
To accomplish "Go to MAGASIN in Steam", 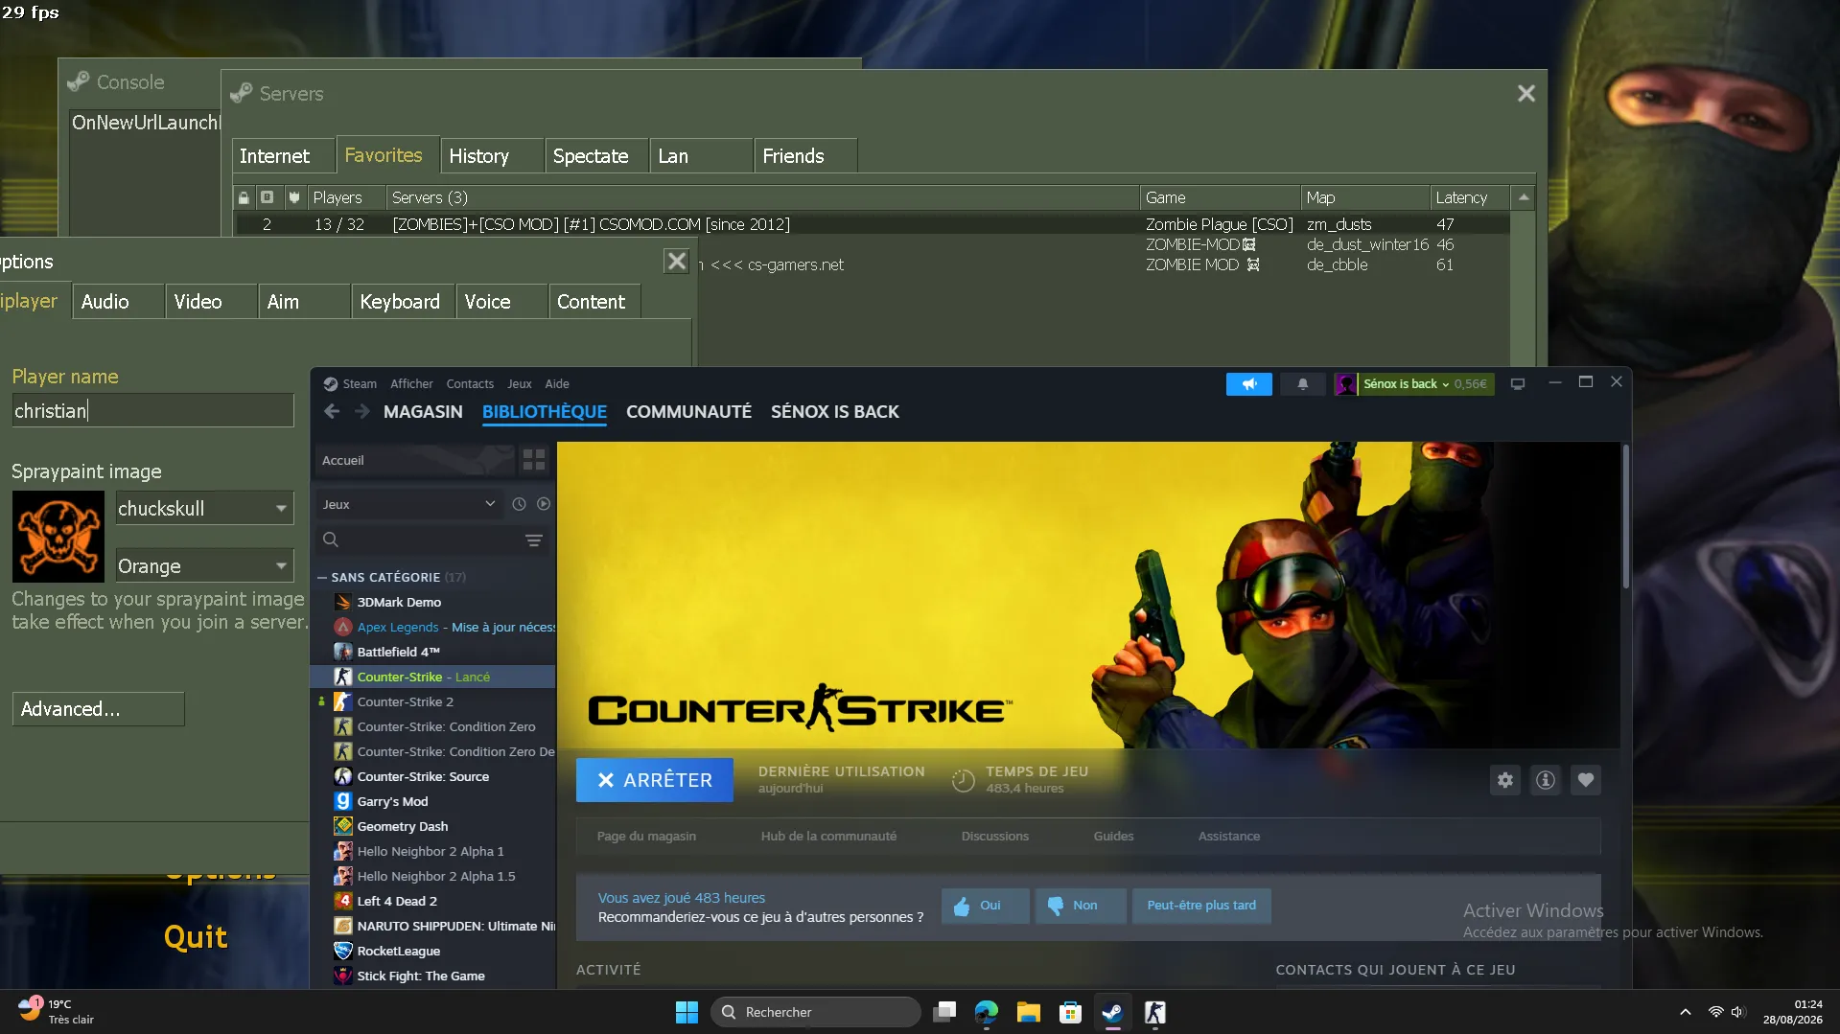I will (423, 411).
